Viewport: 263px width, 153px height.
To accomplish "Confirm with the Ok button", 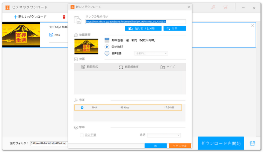I will [156, 145].
